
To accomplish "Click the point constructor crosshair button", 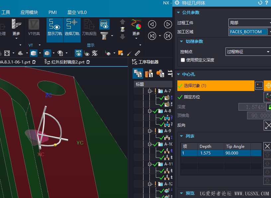I will (268, 86).
